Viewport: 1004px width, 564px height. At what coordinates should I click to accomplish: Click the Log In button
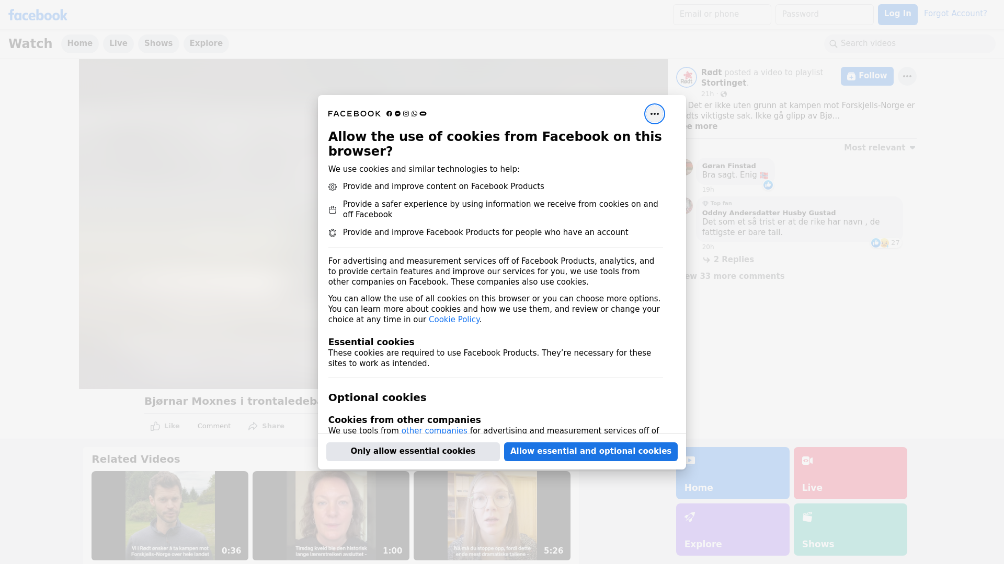click(897, 15)
